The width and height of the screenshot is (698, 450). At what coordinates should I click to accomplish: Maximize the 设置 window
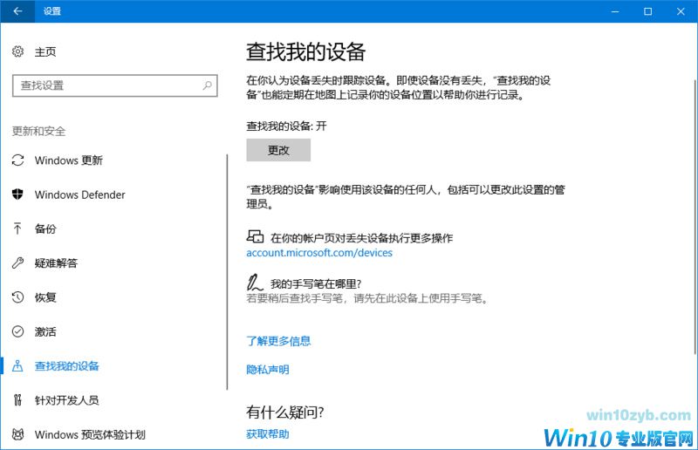647,11
